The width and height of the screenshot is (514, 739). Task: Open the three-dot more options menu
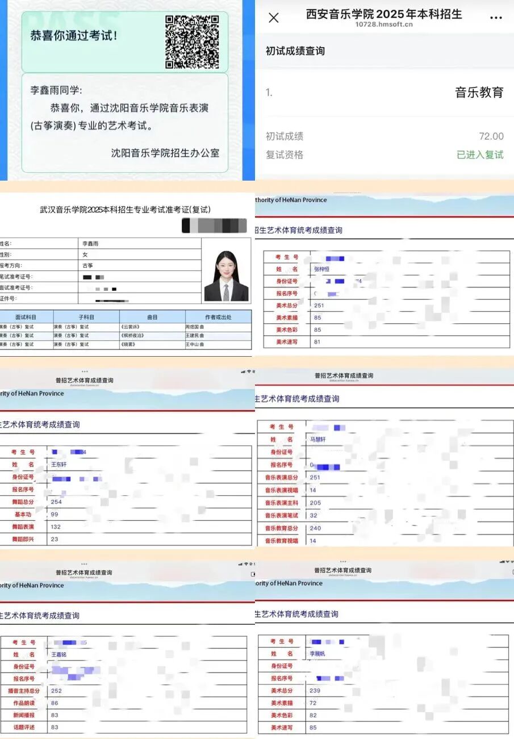pos(496,18)
